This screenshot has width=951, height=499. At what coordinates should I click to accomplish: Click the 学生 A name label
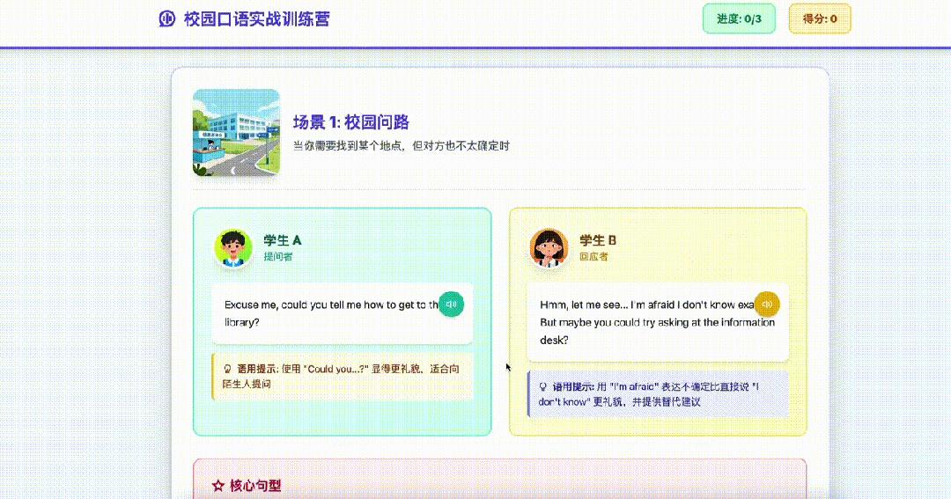(282, 240)
